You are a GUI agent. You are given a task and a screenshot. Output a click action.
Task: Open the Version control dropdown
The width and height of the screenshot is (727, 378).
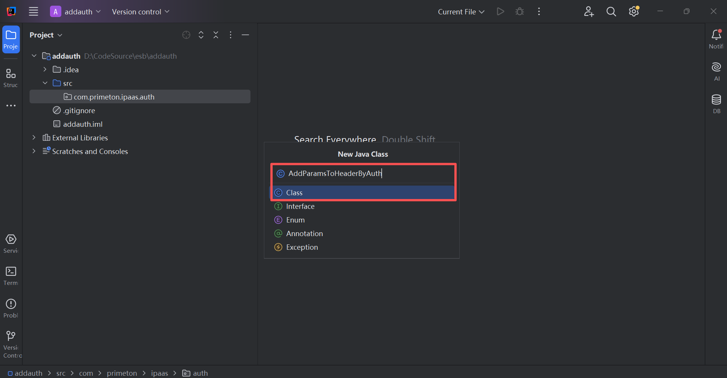[140, 12]
